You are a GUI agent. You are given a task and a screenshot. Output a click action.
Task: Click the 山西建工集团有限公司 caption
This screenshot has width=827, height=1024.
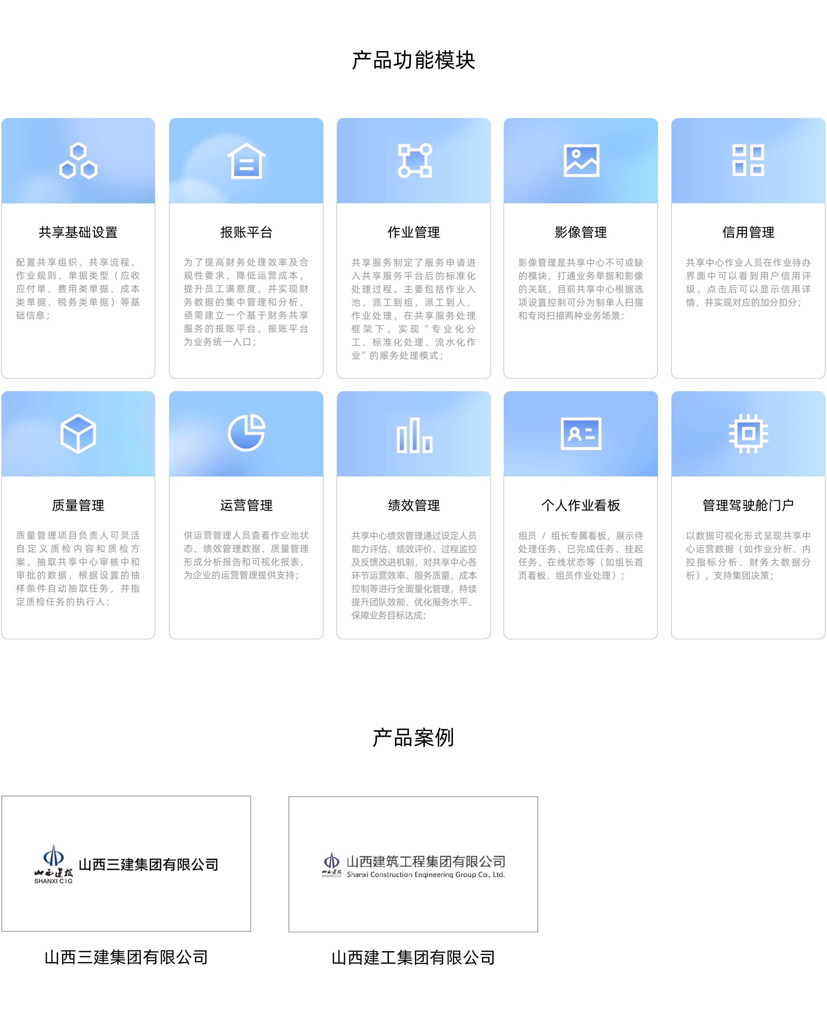(413, 958)
